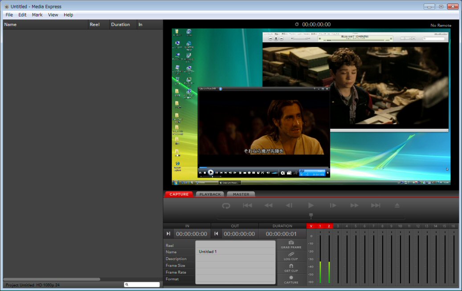
Task: Switch to the Master tab
Action: pyautogui.click(x=241, y=194)
